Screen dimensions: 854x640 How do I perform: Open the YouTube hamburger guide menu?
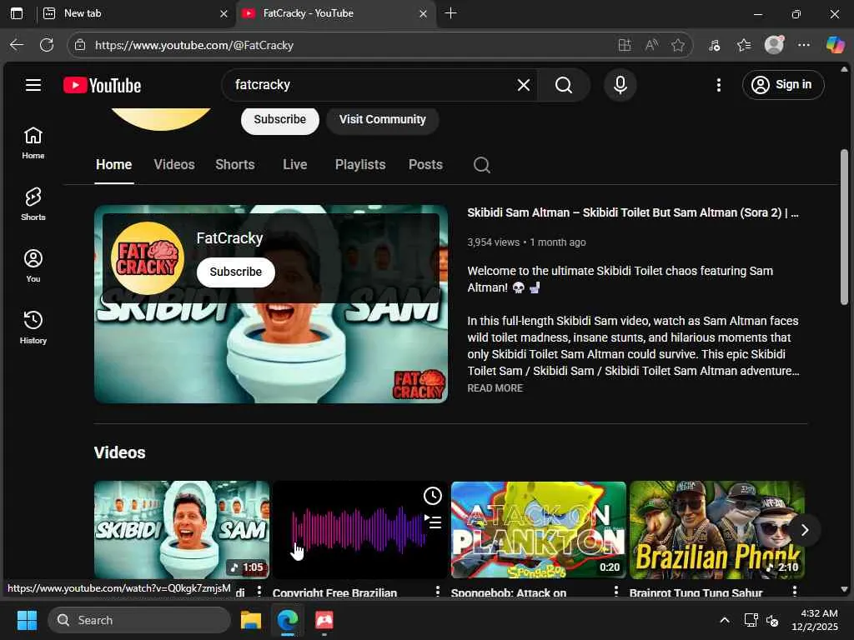tap(33, 85)
